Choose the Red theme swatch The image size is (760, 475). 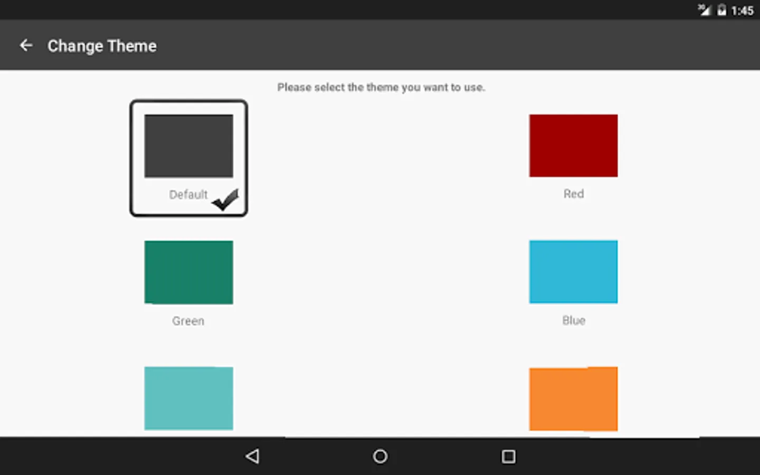(x=573, y=146)
